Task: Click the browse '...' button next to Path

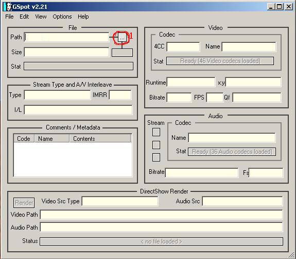Action: 122,38
